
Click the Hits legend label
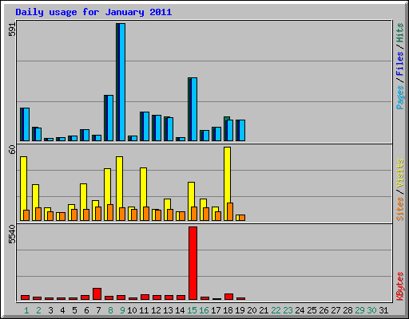click(x=399, y=33)
